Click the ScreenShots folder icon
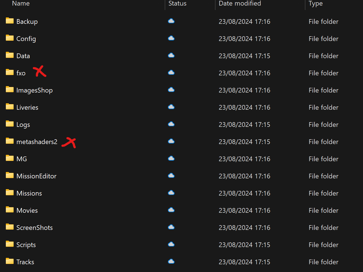 point(10,227)
